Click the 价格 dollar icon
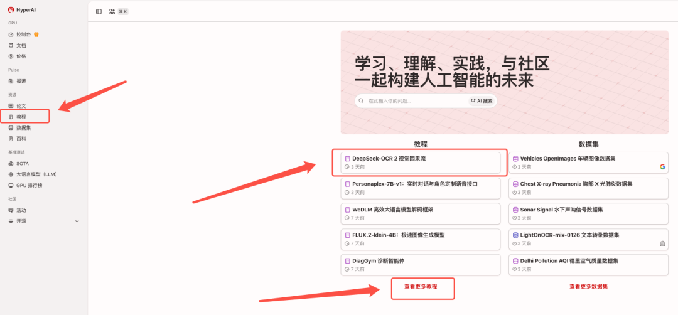 (11, 56)
